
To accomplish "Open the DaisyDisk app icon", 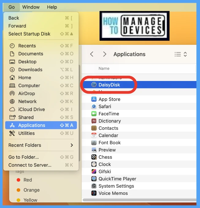I will tap(94, 85).
